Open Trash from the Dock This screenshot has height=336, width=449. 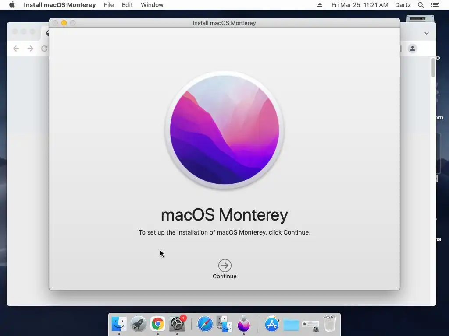click(x=330, y=323)
